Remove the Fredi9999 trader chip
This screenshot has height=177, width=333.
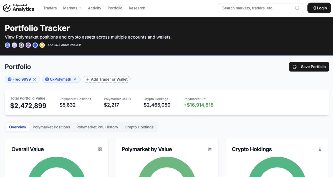pyautogui.click(x=34, y=79)
